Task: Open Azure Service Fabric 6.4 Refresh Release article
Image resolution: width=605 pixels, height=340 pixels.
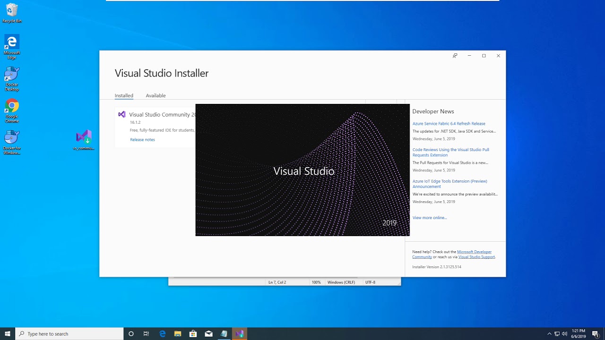Action: 449,124
